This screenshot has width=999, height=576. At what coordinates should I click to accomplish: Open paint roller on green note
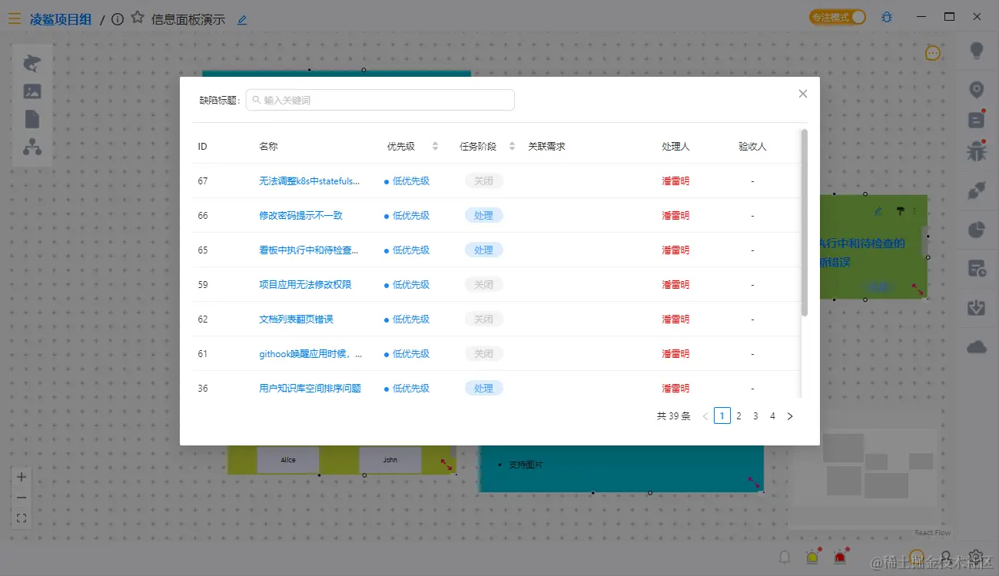[900, 210]
